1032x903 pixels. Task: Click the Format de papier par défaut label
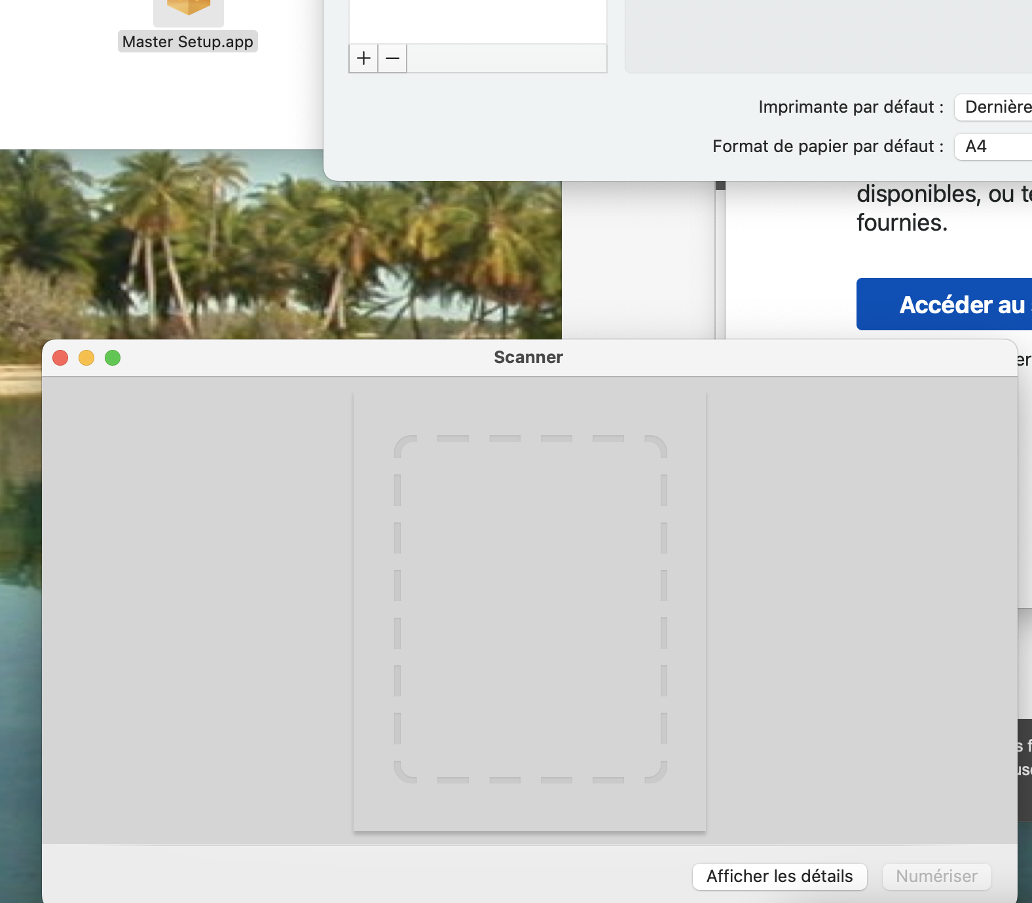point(828,146)
